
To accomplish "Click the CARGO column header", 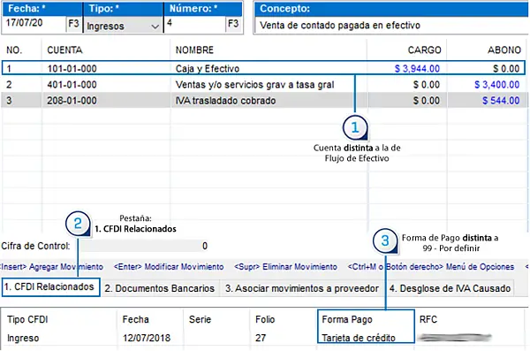I will click(x=424, y=50).
